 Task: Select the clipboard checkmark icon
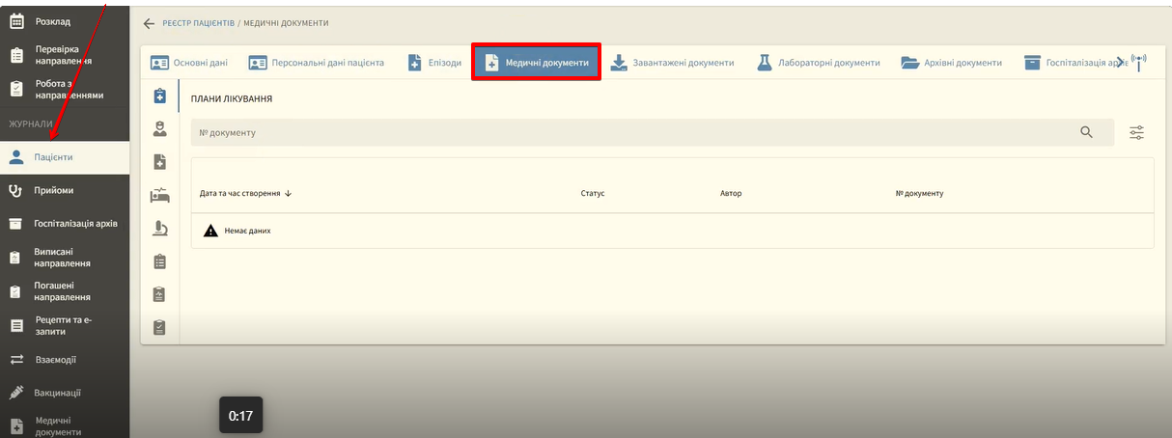pos(160,327)
